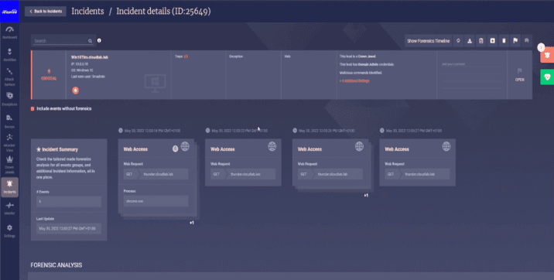Screen dimensions: 554x280
Task: Click the flag icon in incident toolbar
Action: coord(515,41)
